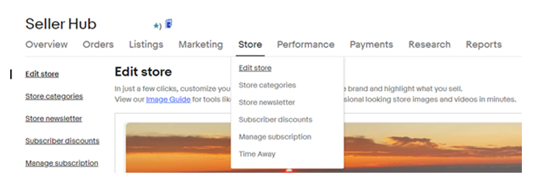Screen dimensions: 533x186
Task: Choose Store categories in dropdown menu
Action: (x=267, y=85)
